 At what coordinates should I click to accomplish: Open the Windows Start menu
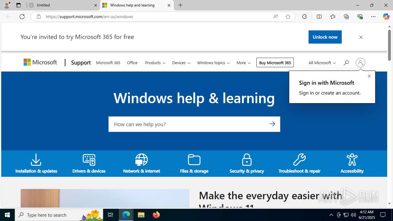tap(7, 215)
